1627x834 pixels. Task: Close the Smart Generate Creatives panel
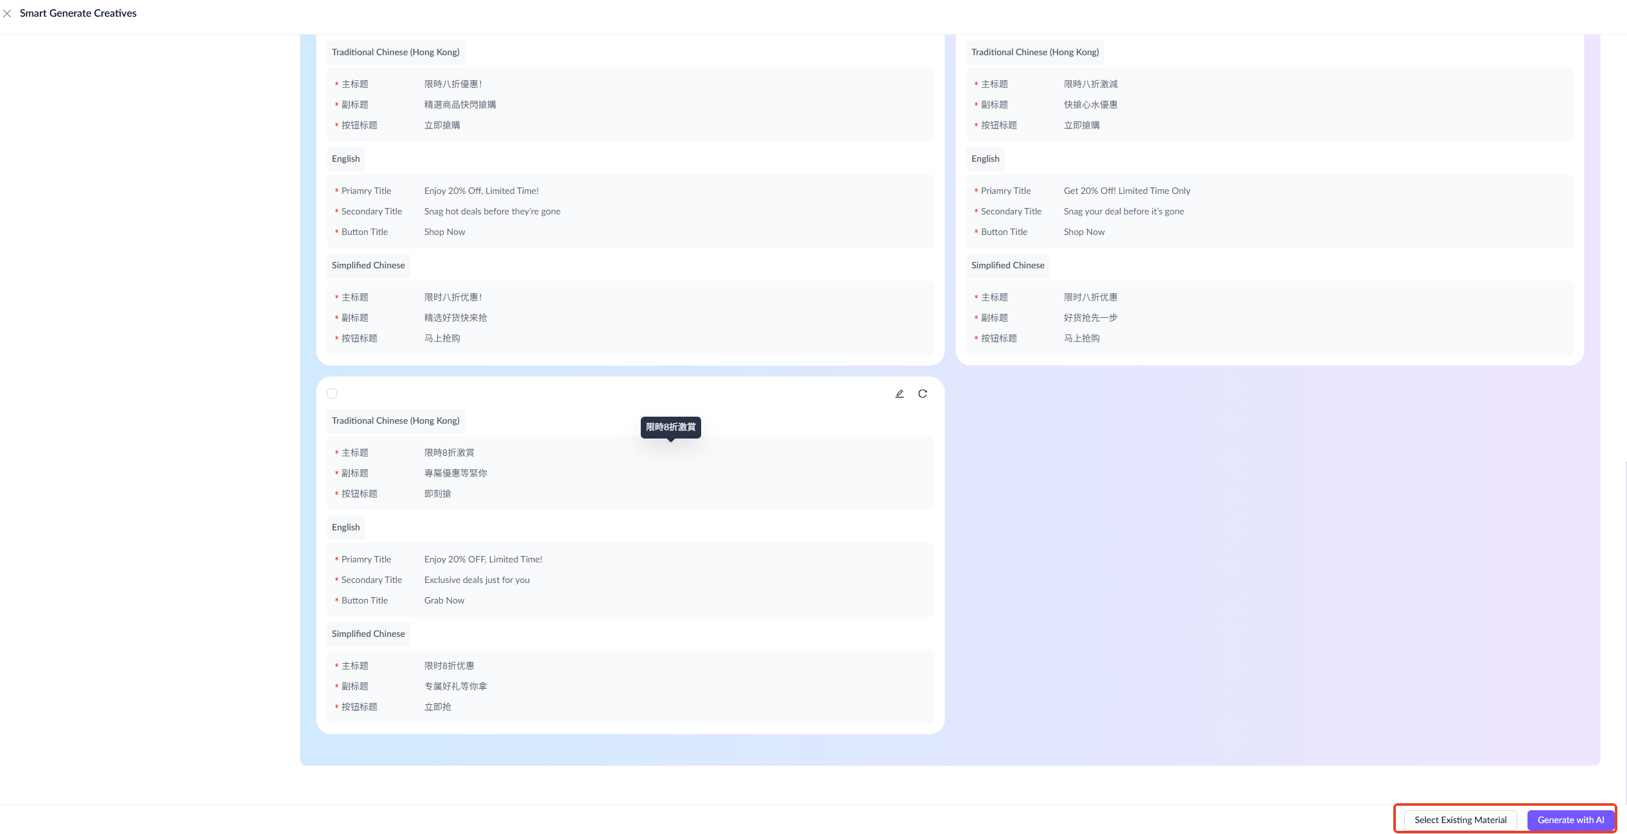click(x=7, y=13)
